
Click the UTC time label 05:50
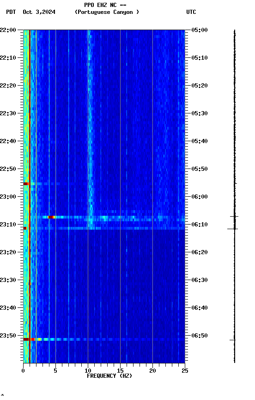(200, 169)
